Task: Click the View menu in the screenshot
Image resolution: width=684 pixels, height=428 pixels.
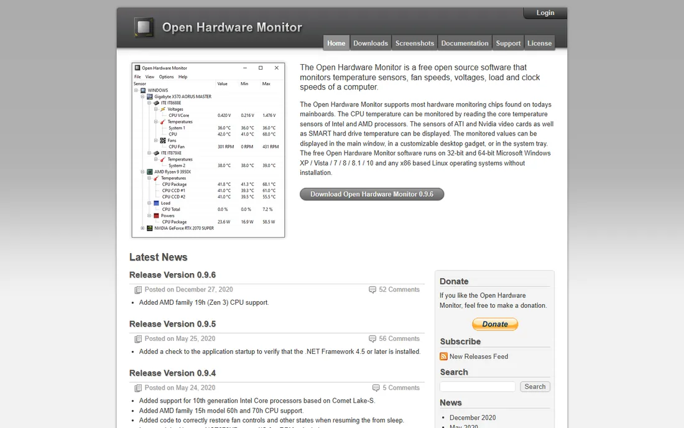Action: (x=150, y=77)
